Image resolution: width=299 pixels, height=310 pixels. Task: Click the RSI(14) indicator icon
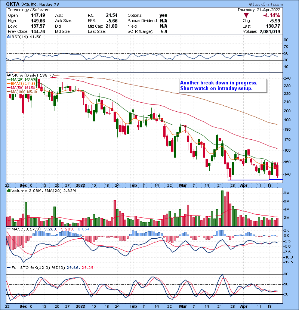tap(9, 37)
